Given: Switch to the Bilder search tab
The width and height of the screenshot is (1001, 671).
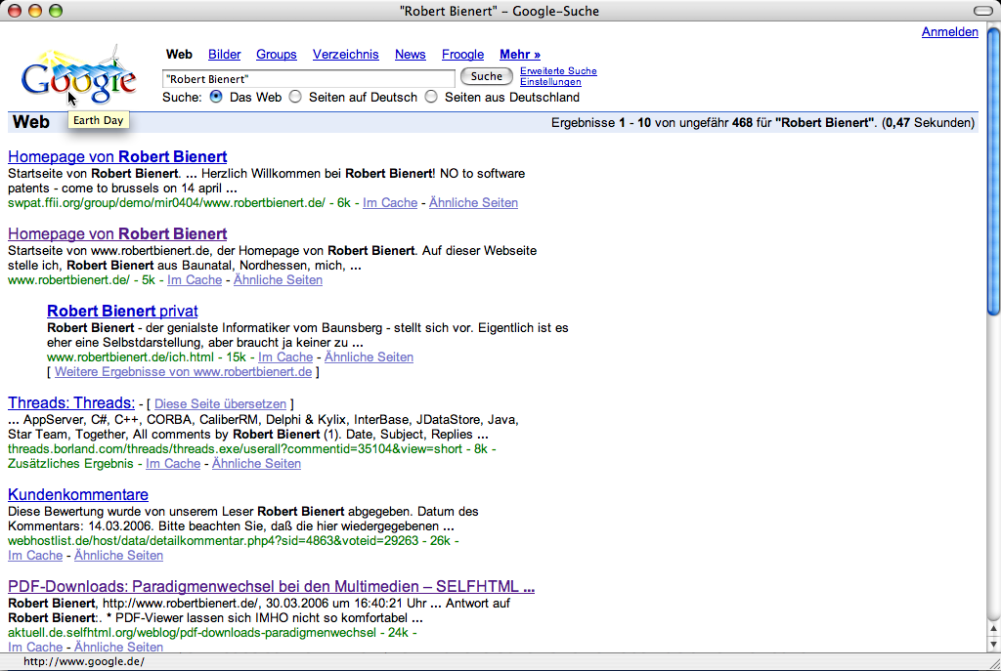Looking at the screenshot, I should point(225,55).
